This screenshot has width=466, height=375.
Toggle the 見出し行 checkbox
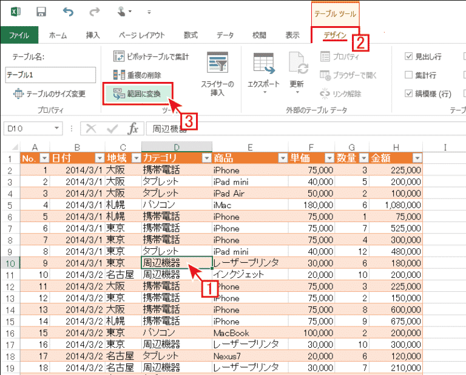click(x=408, y=56)
